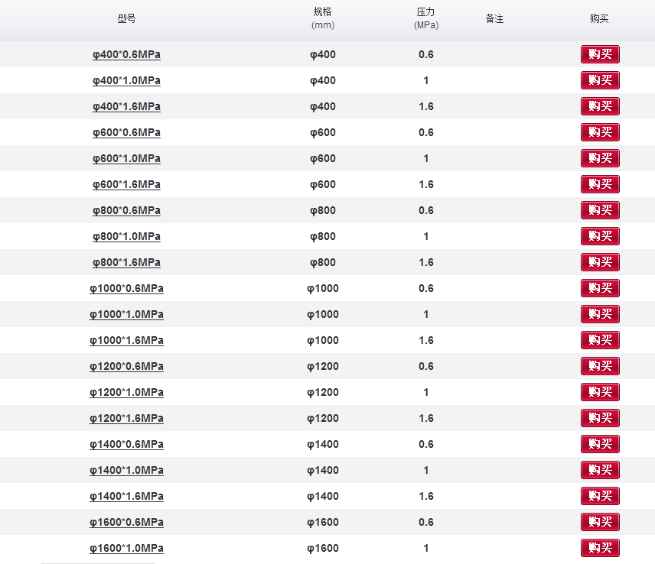Screen dimensions: 655x564
Task: Click the 型号 column header
Action: 126,19
